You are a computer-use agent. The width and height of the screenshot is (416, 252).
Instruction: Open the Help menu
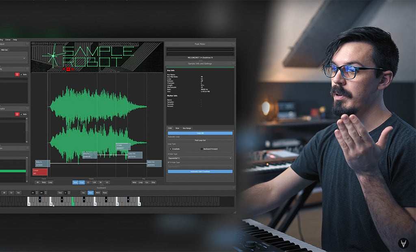point(15,40)
